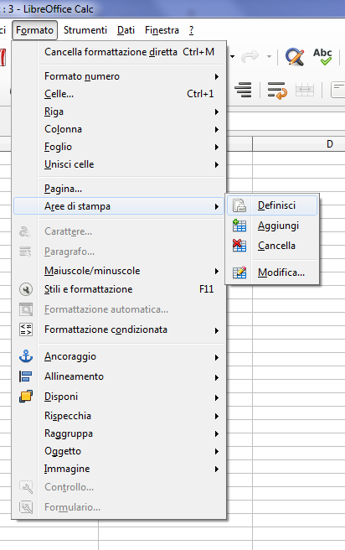Click the merge cells toolbar icon
Image resolution: width=345 pixels, height=550 pixels.
[305, 91]
